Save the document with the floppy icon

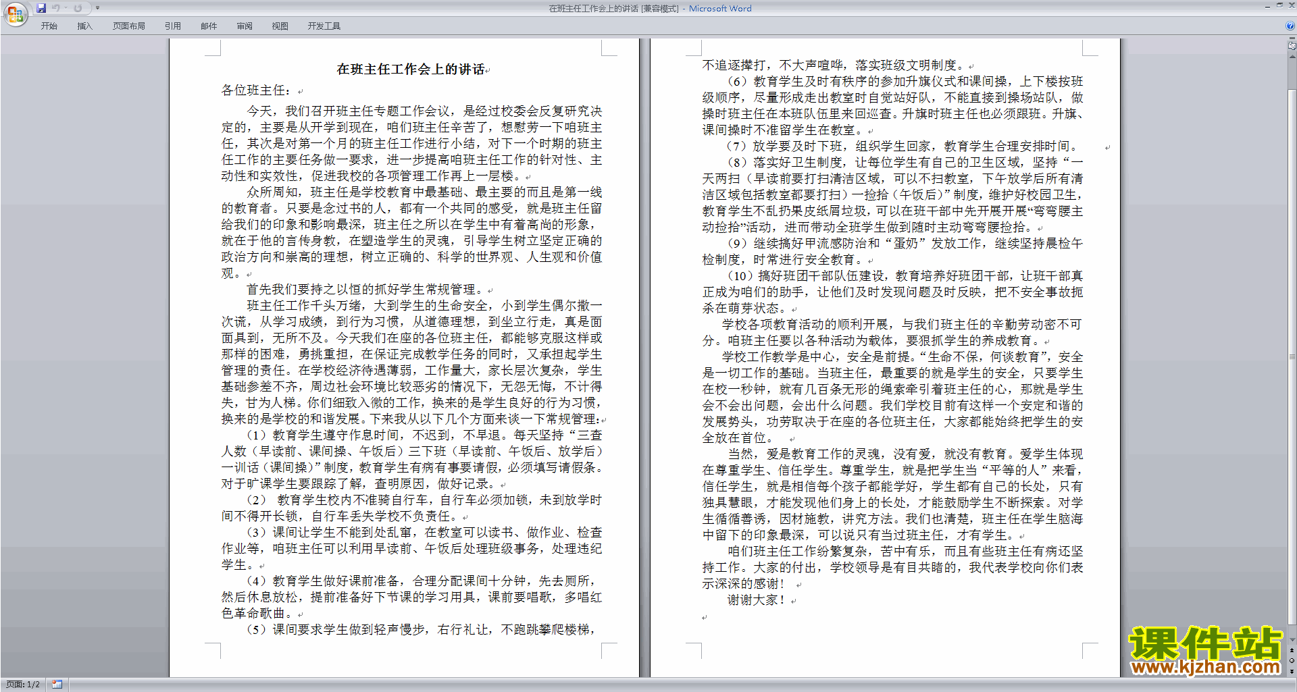pyautogui.click(x=41, y=8)
